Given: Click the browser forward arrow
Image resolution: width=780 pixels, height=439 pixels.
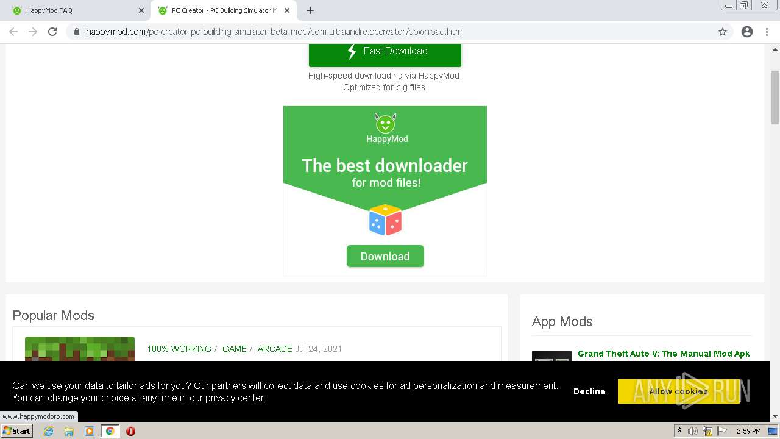Looking at the screenshot, I should (33, 32).
